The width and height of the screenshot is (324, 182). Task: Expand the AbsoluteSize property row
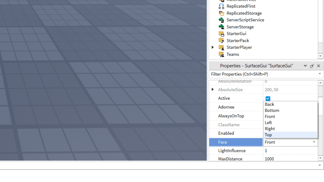[x=212, y=89]
